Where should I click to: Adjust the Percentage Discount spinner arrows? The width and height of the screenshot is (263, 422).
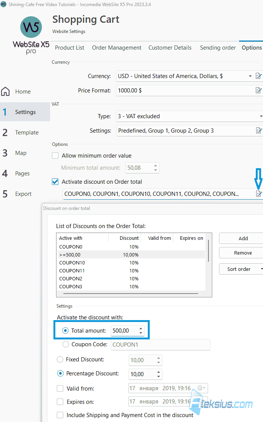click(158, 374)
